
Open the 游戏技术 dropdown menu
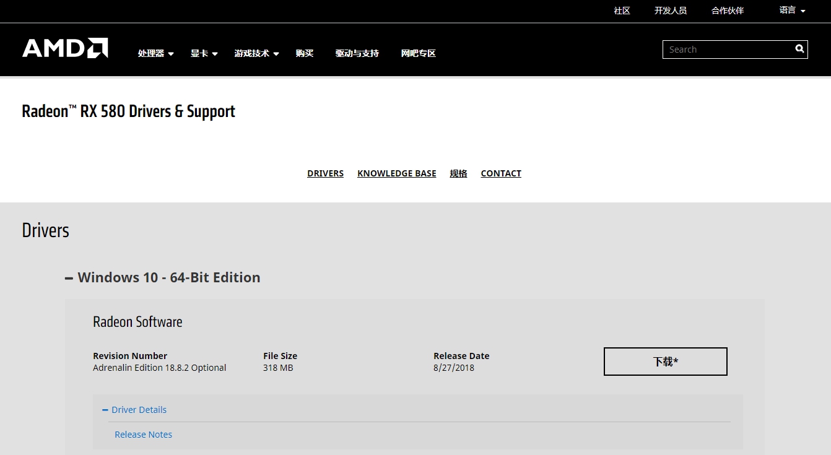256,54
